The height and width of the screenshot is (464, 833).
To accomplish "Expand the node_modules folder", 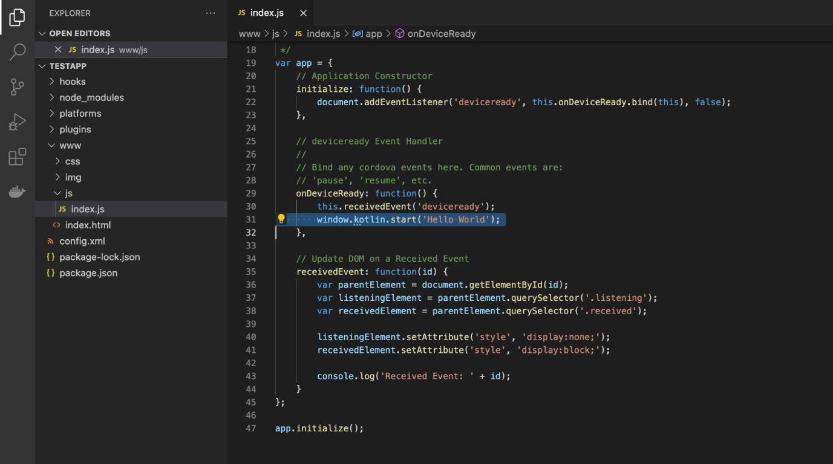I will click(52, 97).
